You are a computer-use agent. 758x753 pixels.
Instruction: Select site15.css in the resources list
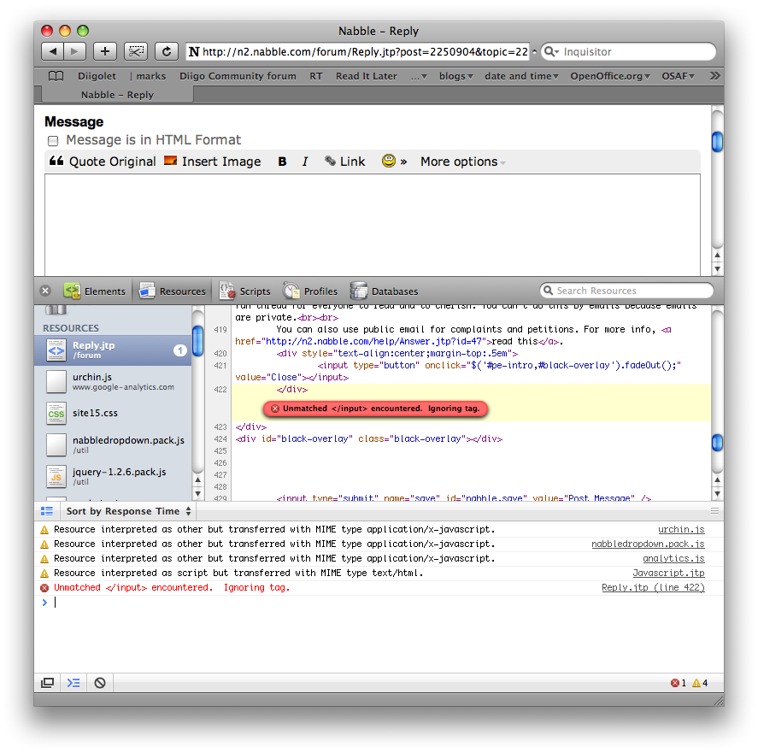coord(94,413)
